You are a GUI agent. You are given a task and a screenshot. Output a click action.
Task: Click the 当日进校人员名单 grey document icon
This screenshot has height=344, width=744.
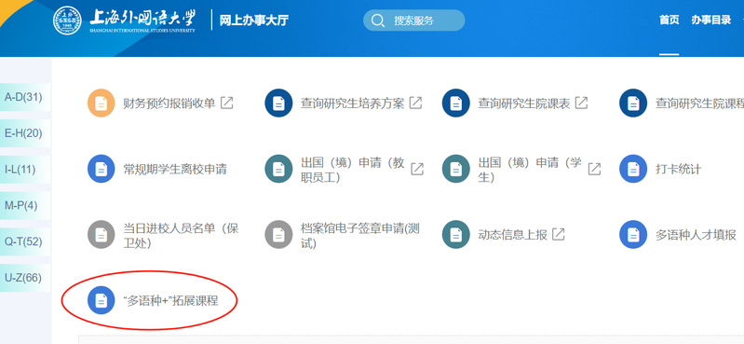pos(101,235)
